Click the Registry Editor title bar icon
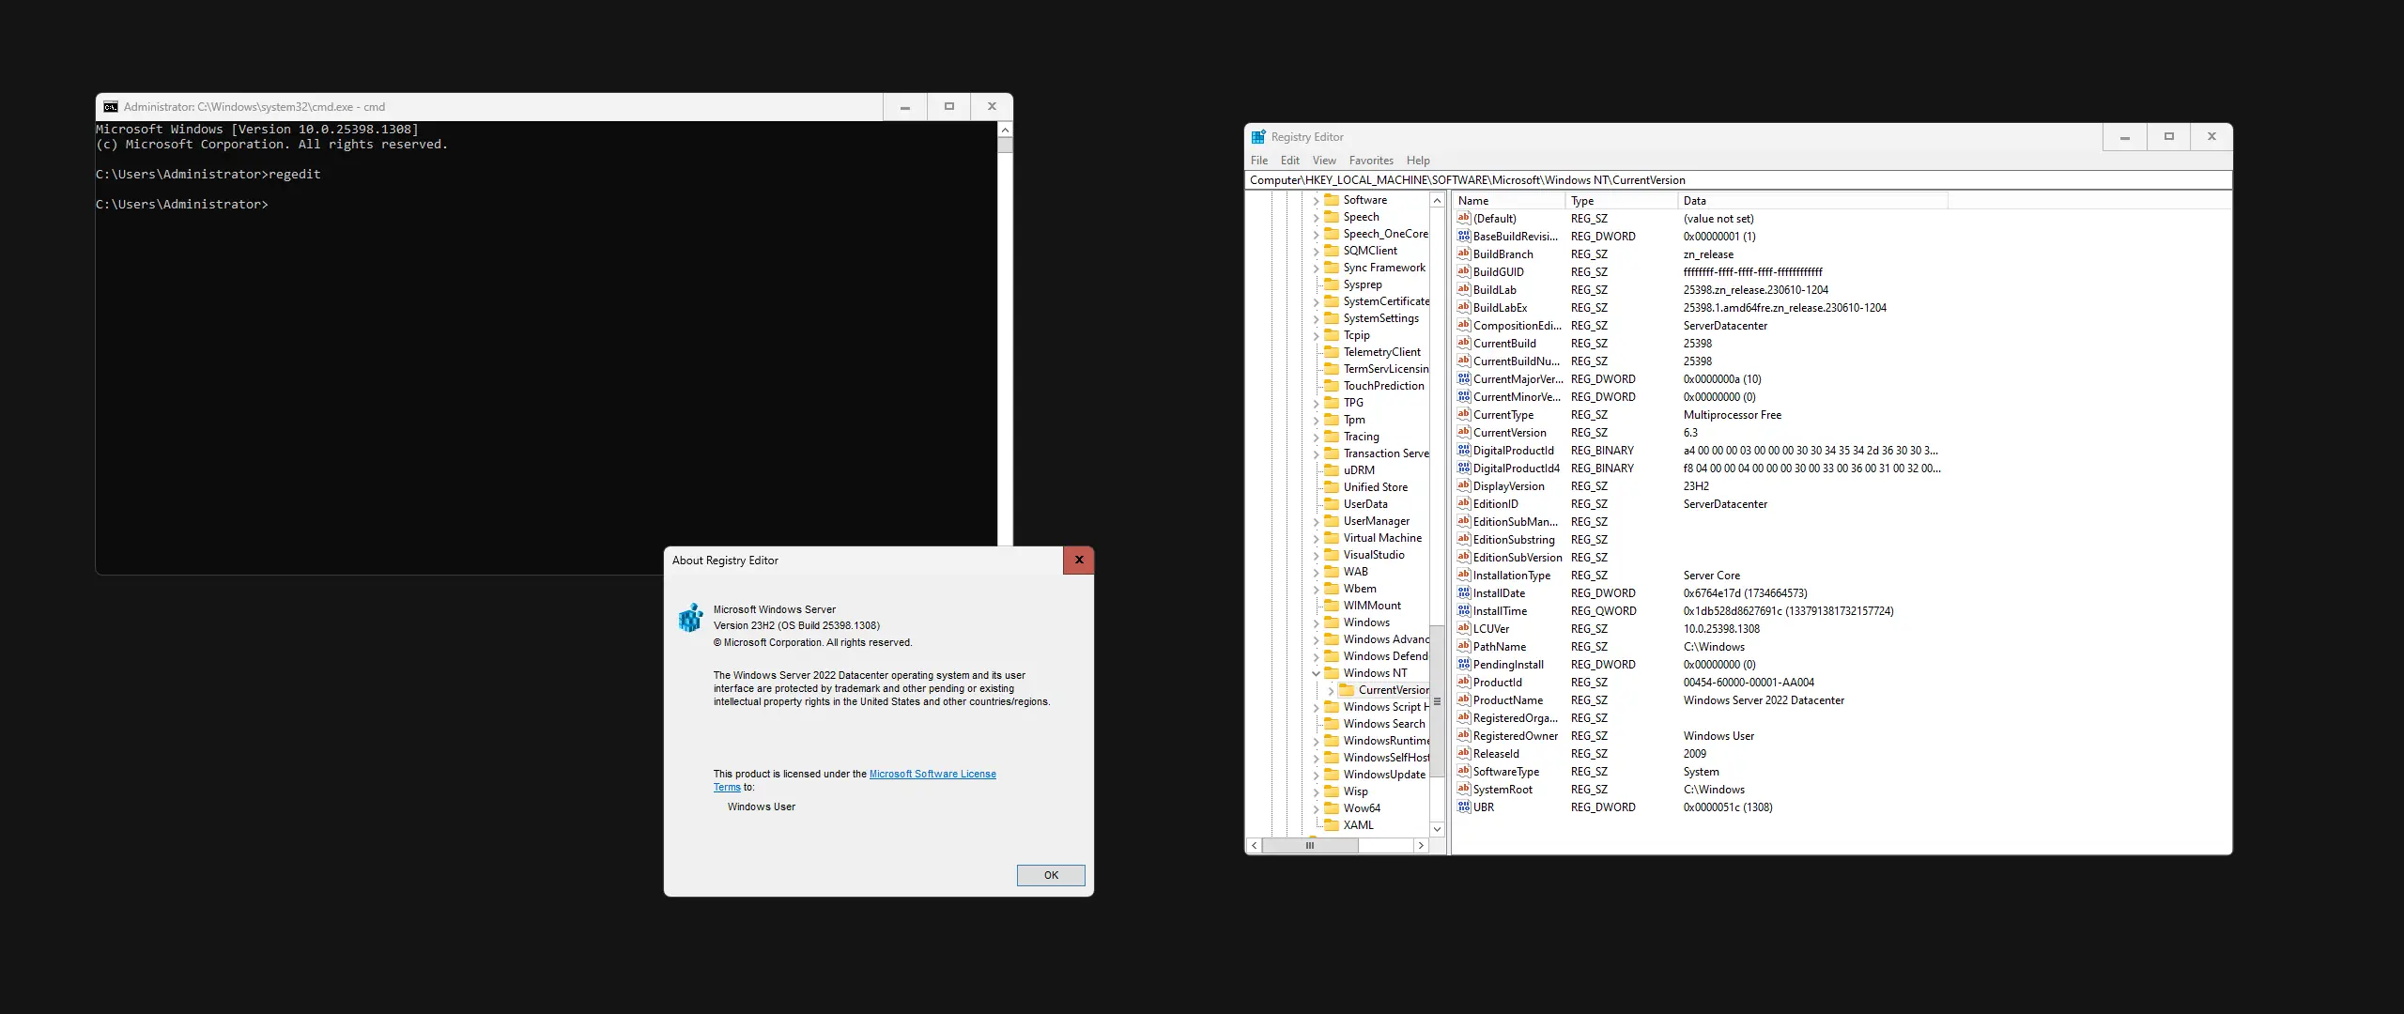Screen dimensions: 2404x1014 (x=1258, y=137)
